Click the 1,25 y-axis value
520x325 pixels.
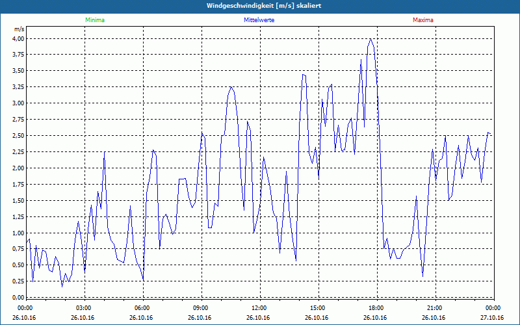pyautogui.click(x=19, y=217)
